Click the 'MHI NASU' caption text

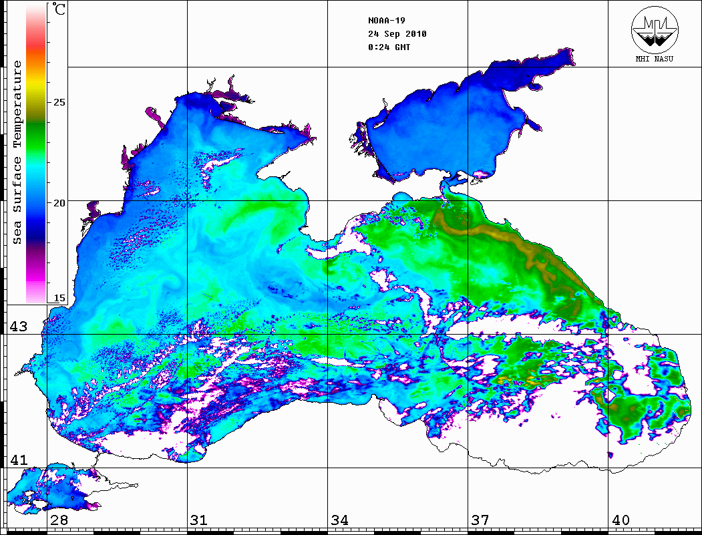[655, 59]
